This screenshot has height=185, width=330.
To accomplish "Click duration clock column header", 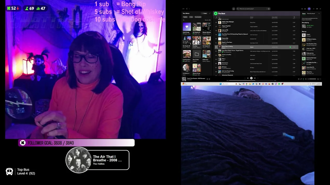I will click(x=294, y=17).
